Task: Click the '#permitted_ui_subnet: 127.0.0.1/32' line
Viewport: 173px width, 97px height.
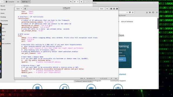Action: click(37, 26)
